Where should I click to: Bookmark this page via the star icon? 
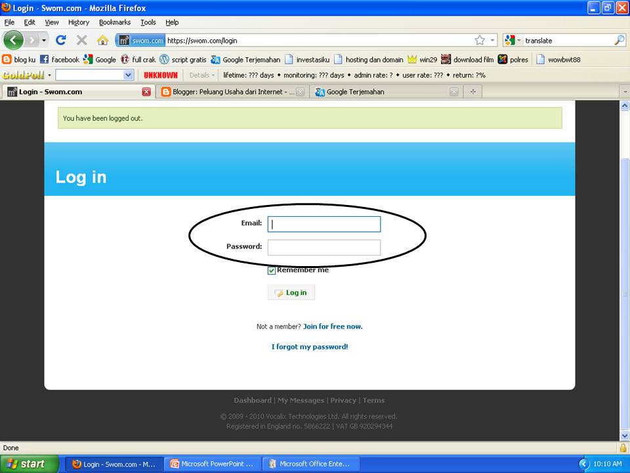(478, 40)
